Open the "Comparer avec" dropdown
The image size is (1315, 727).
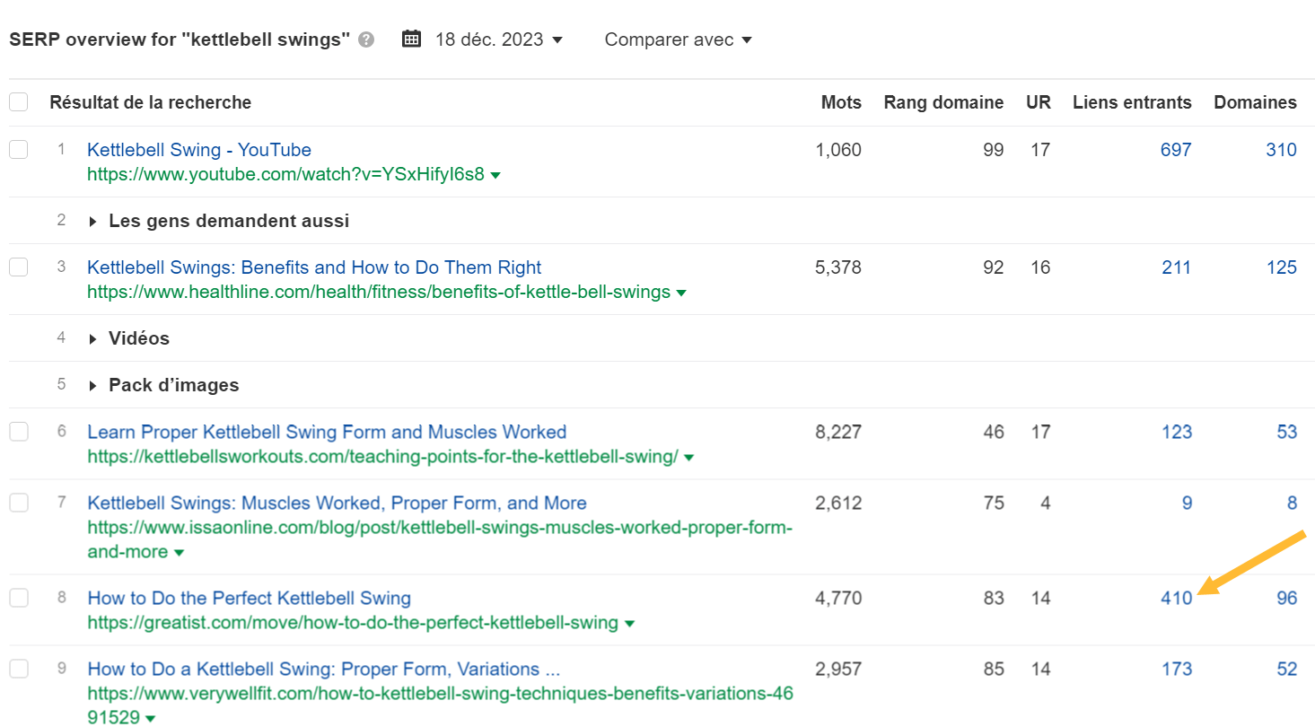pyautogui.click(x=678, y=39)
